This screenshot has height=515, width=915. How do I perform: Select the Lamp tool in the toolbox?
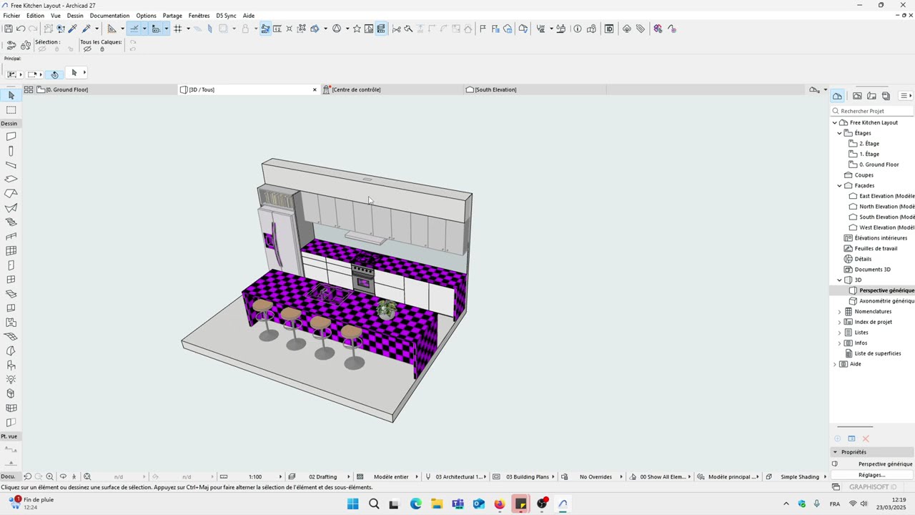[x=11, y=380]
